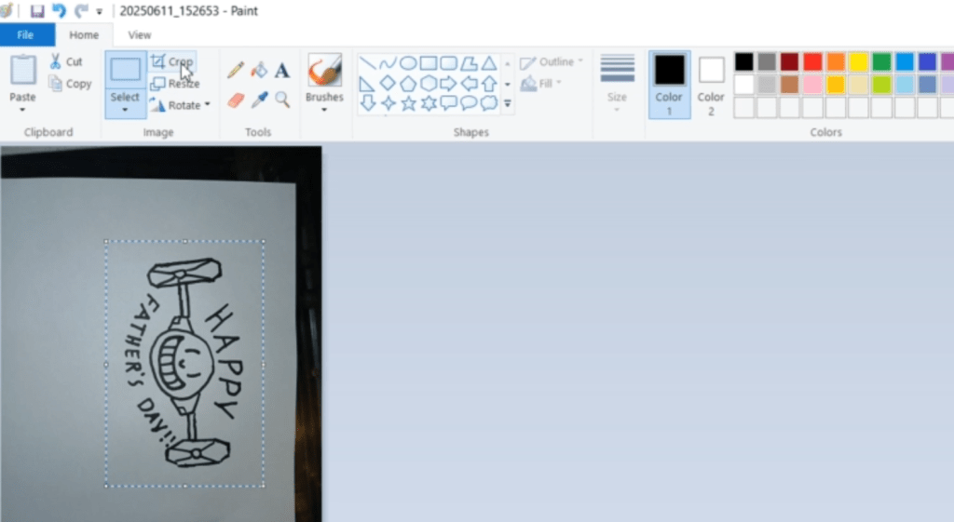Open the Paste dropdown arrow
This screenshot has width=954, height=522.
pos(22,109)
